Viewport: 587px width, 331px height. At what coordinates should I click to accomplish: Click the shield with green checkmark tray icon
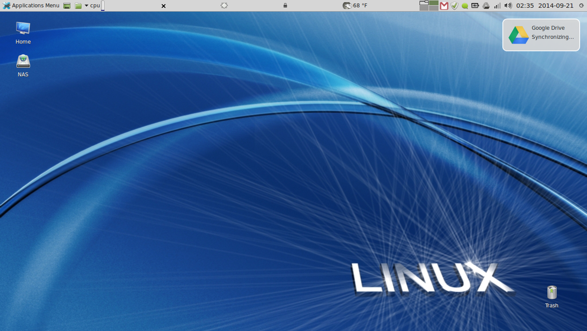pos(454,6)
